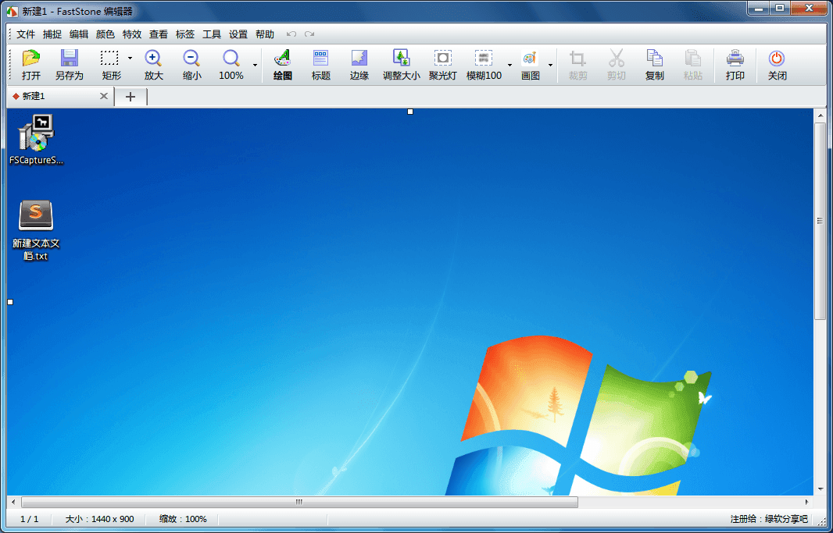Open the 设置 settings menu

pyautogui.click(x=238, y=34)
